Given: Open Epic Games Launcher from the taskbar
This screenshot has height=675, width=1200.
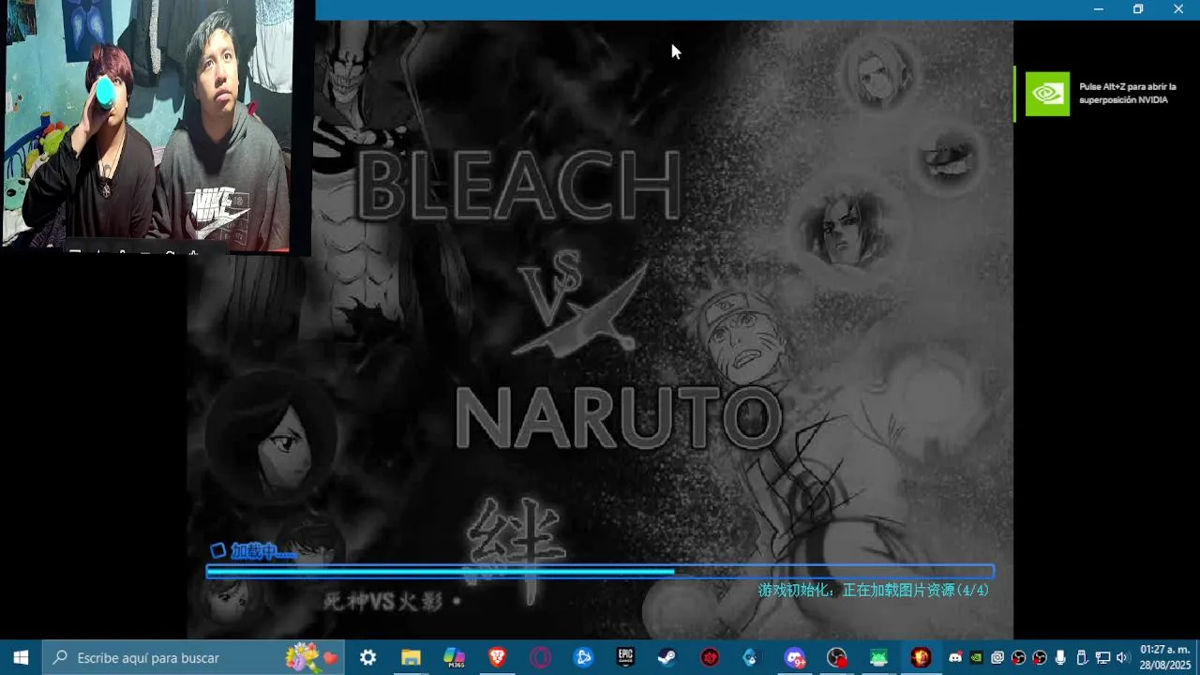Looking at the screenshot, I should [x=625, y=658].
